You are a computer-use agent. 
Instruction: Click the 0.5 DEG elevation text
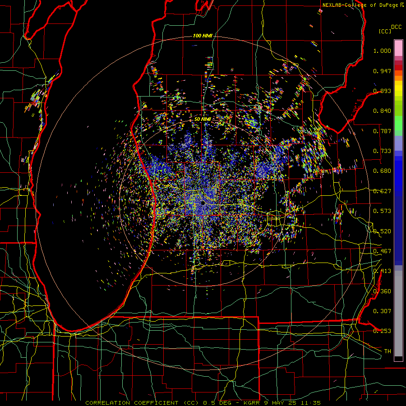217,403
